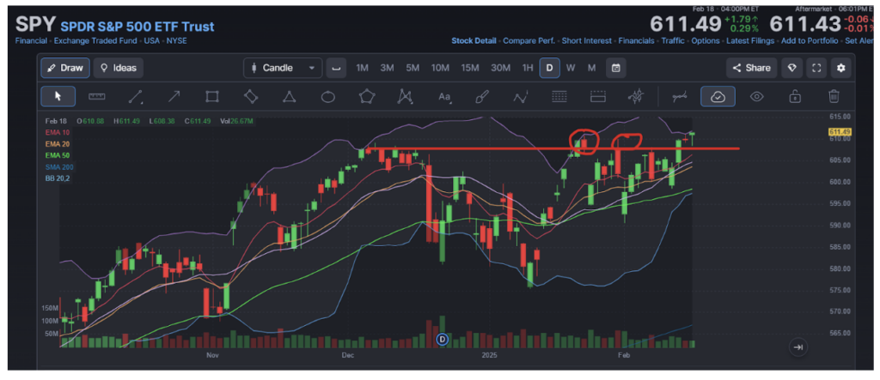Select the arrow drawing tool

pos(174,96)
